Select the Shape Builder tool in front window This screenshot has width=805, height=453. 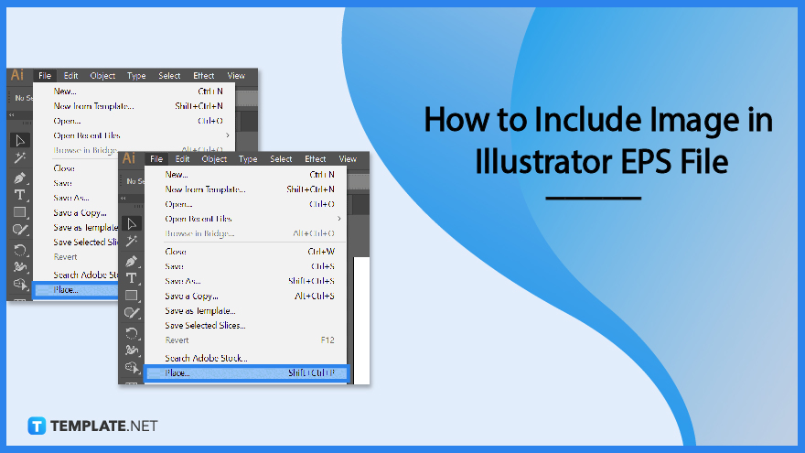tap(132, 367)
